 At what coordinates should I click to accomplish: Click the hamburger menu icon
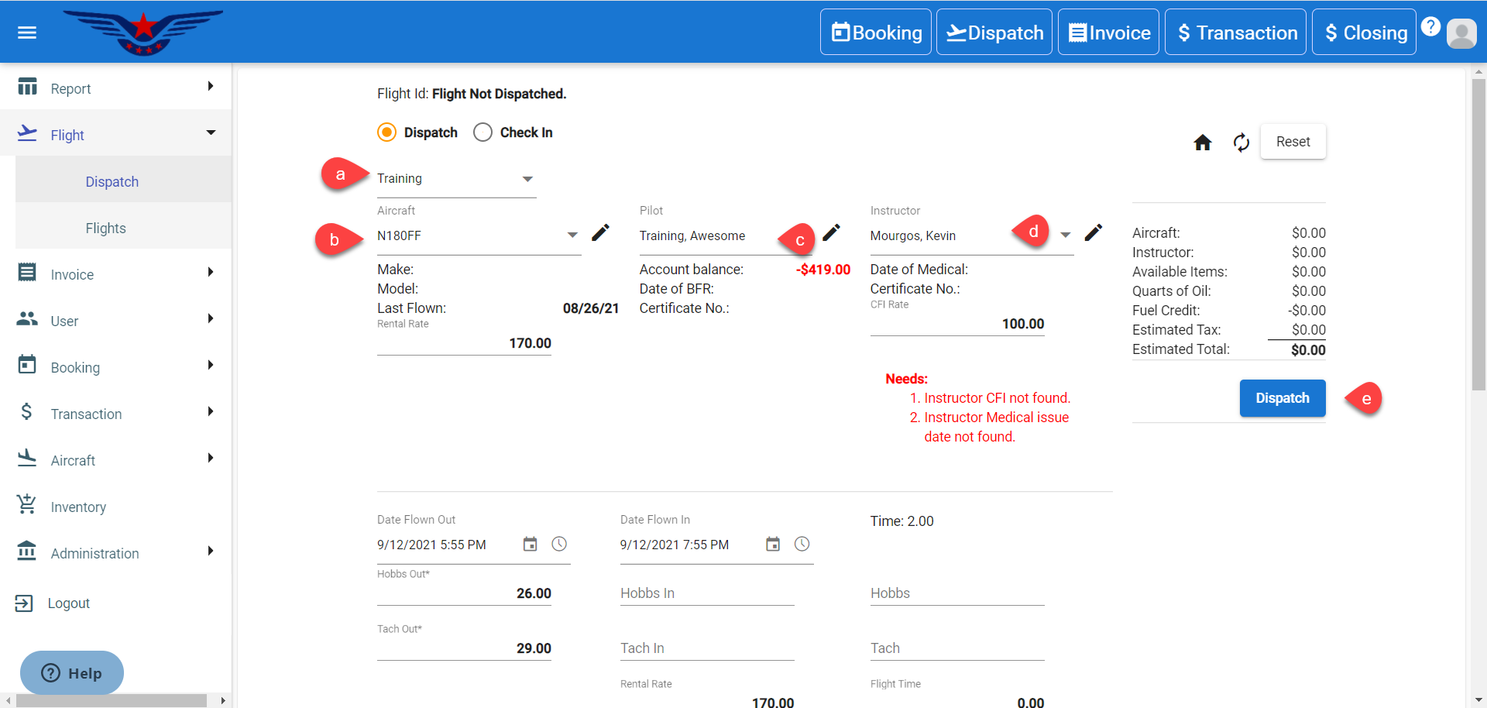tap(27, 33)
